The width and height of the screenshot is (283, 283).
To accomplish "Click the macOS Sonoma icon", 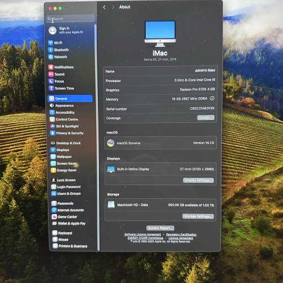I will 111,143.
